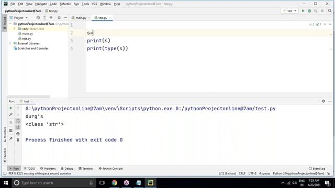This screenshot has width=335, height=188.
Task: Close the test.py editor tab
Action: [x=110, y=18]
